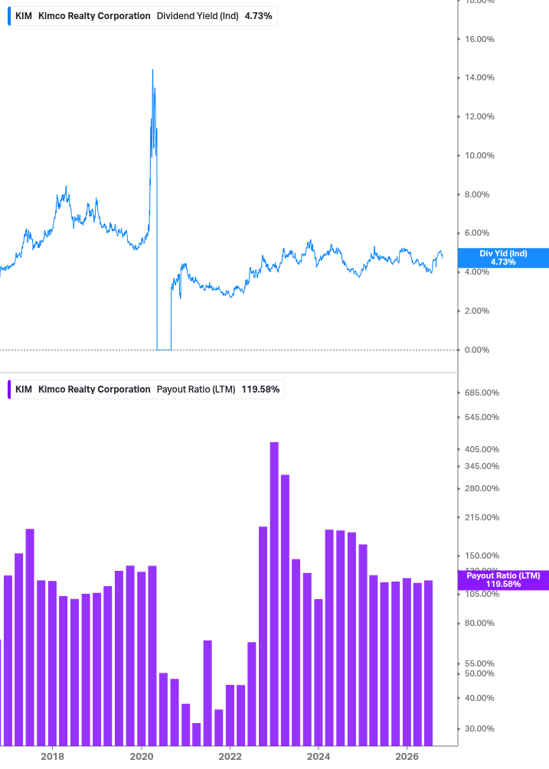Click the 2020 dividend yield spike peak
Screen dimensions: 549x769
[x=152, y=70]
